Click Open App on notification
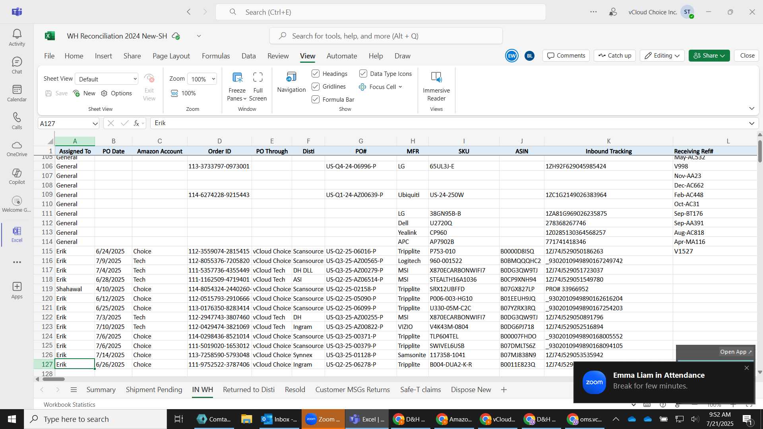The height and width of the screenshot is (429, 763). click(x=736, y=352)
